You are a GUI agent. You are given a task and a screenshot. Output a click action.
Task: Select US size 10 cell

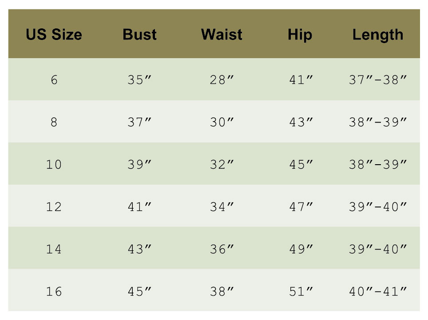(54, 165)
